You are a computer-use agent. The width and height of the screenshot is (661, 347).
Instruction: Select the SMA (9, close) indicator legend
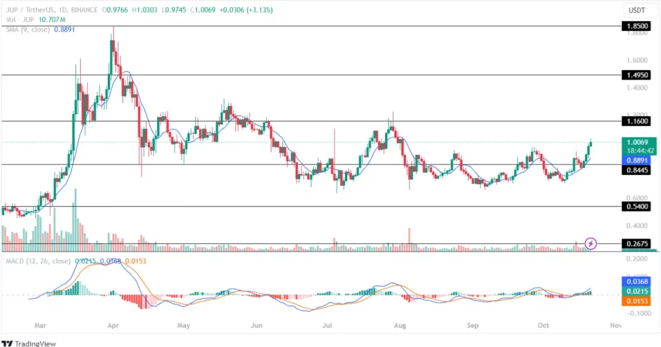[24, 29]
